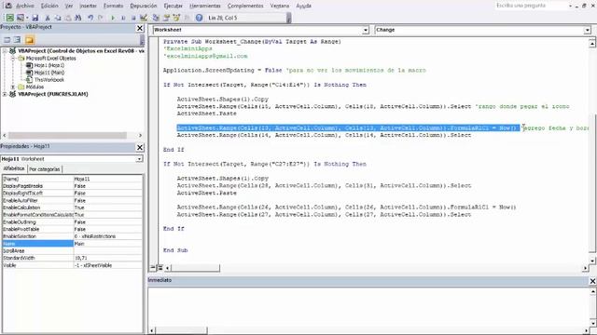
Task: Open the arrow beside the Insert UserForm icon
Action: click(27, 18)
